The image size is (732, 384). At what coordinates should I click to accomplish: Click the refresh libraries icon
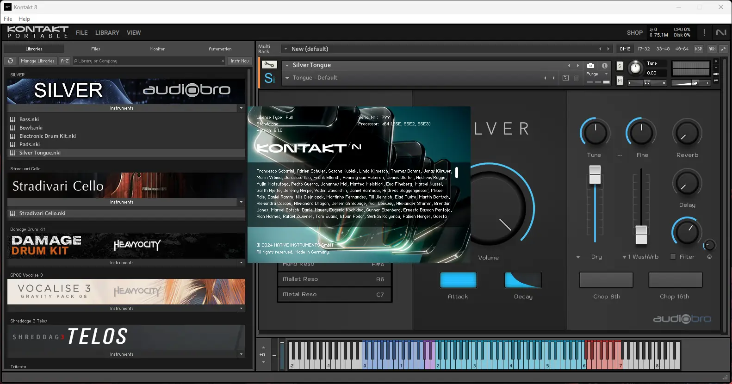click(10, 61)
